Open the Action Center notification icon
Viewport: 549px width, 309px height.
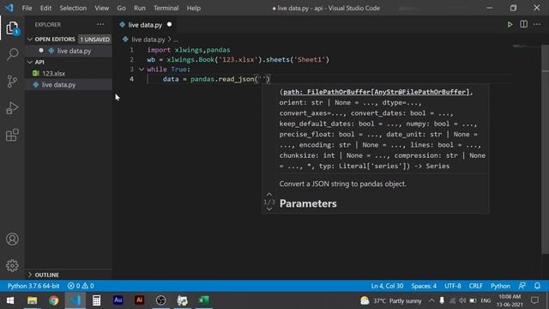pyautogui.click(x=534, y=300)
